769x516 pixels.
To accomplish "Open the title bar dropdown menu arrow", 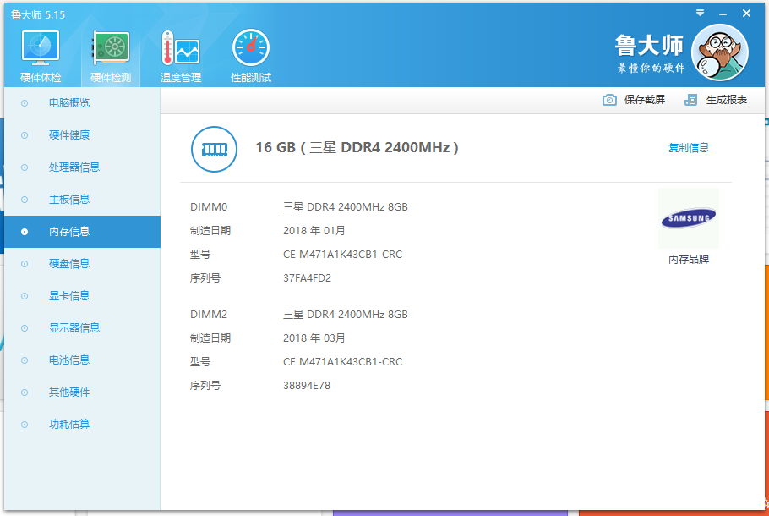I will (700, 14).
